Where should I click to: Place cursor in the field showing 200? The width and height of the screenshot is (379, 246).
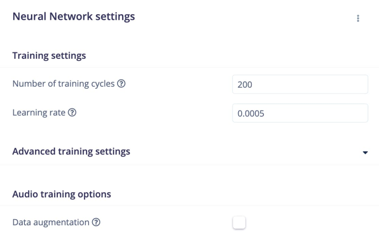point(300,85)
